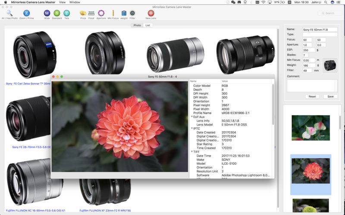The image size is (345, 215).
Task: Sort lenses by Aperture
Action: 101,13
